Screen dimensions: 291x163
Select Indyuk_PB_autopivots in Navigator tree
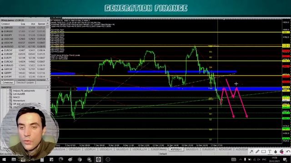pyautogui.click(x=24, y=91)
